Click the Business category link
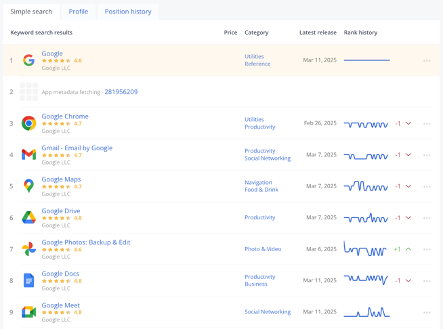The image size is (443, 329). [255, 284]
